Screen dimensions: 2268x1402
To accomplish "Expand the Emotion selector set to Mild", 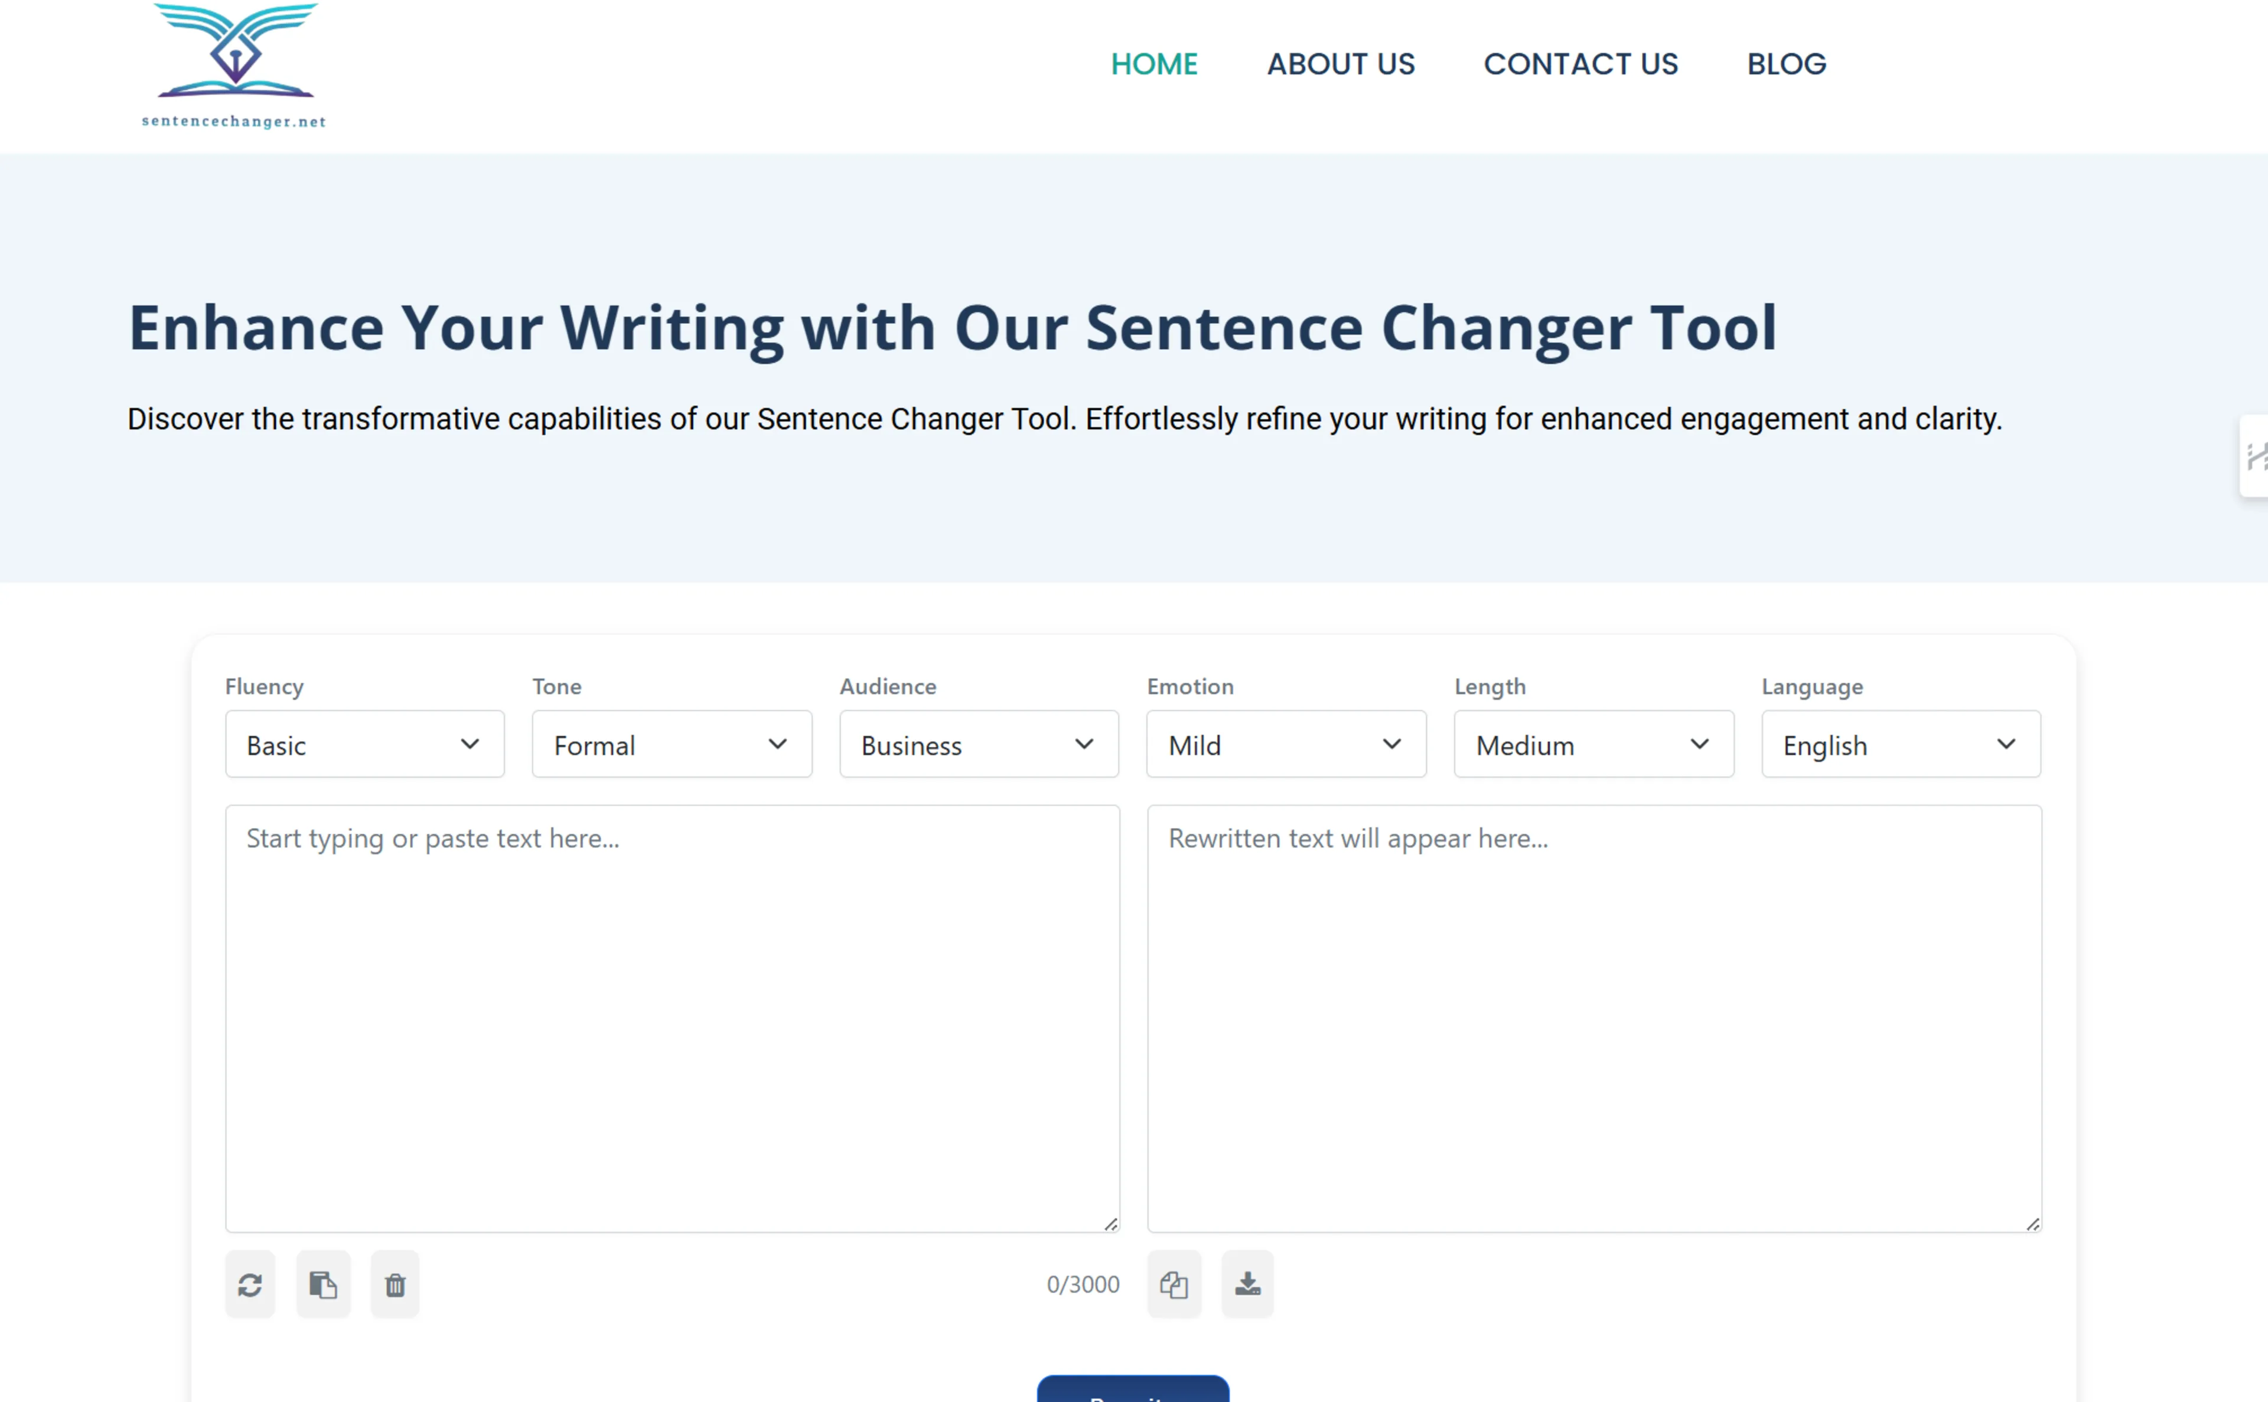I will tap(1285, 744).
